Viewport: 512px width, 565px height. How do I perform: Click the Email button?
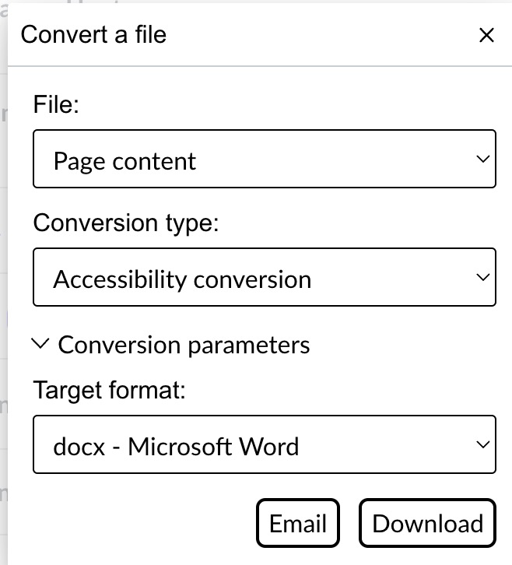pyautogui.click(x=298, y=523)
